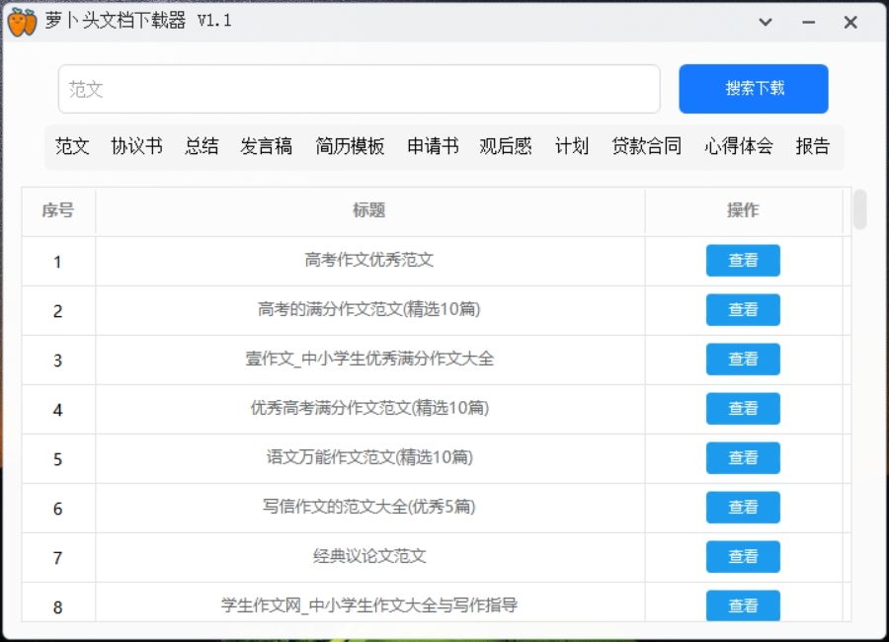Click 查看 for 优秀高考满分作文范文(精选10篇)
889x642 pixels.
coord(743,408)
